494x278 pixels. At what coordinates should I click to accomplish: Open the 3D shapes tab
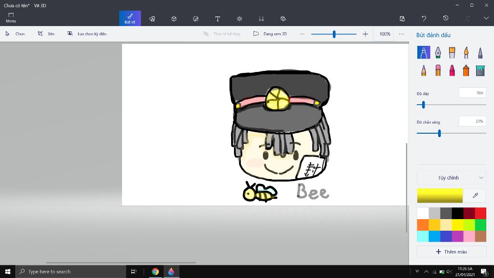(174, 19)
